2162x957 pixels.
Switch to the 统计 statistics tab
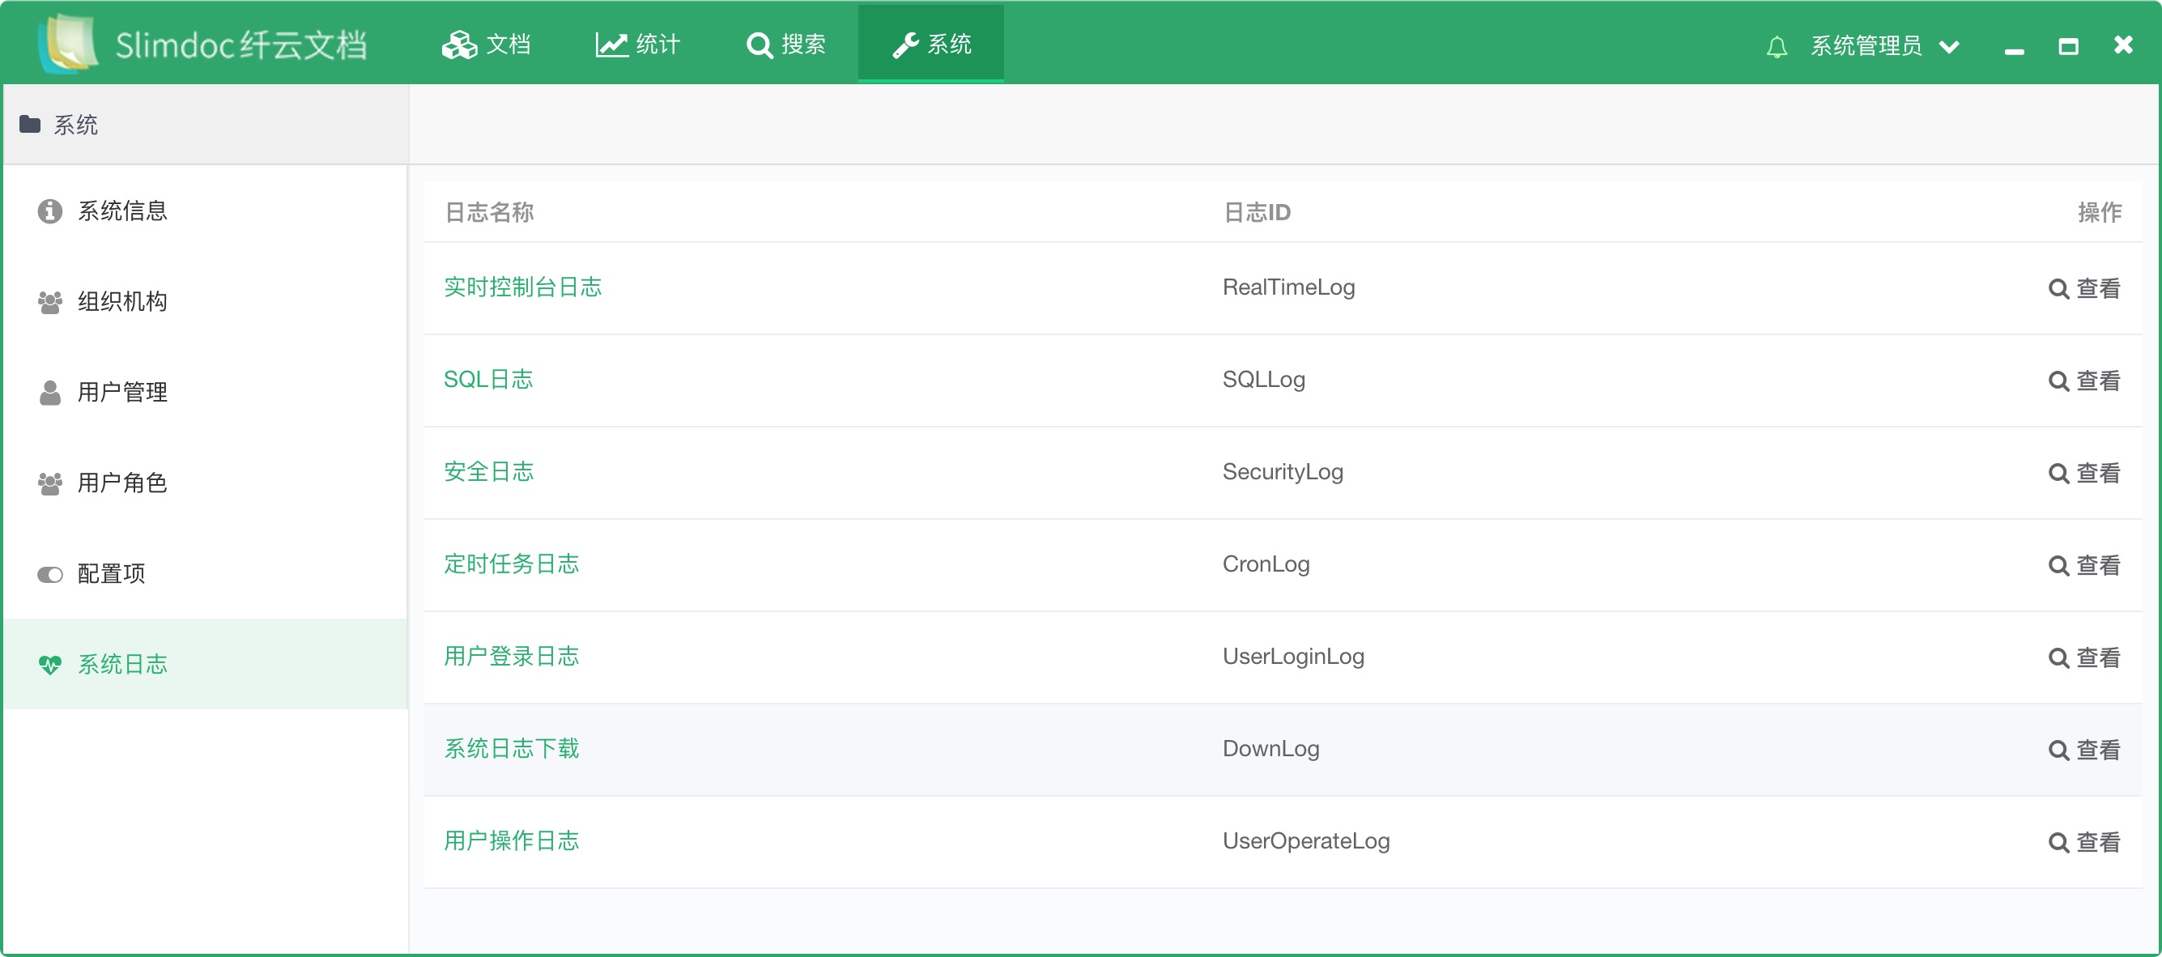(638, 44)
